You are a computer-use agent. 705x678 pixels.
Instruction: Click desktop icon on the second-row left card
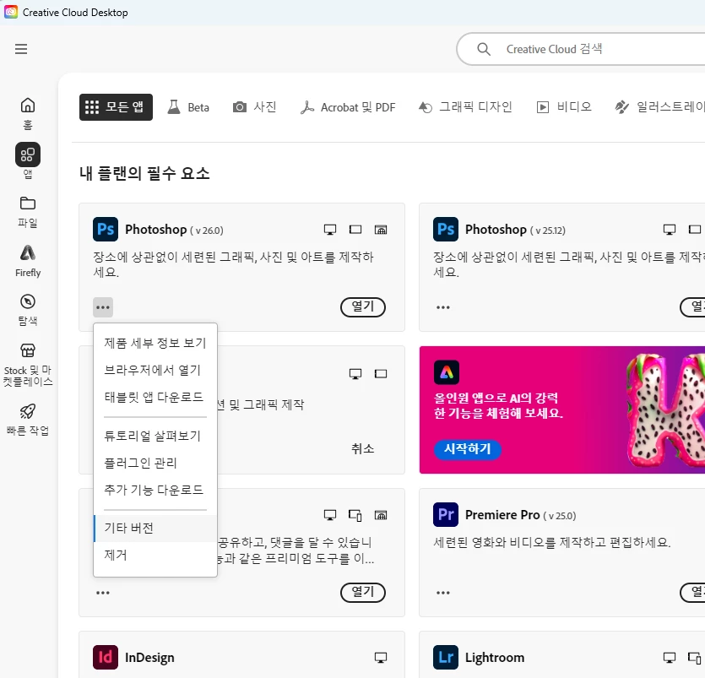click(355, 374)
